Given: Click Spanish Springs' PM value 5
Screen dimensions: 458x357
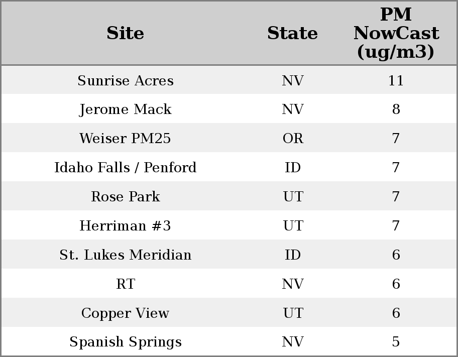Looking at the screenshot, I should click(396, 342).
